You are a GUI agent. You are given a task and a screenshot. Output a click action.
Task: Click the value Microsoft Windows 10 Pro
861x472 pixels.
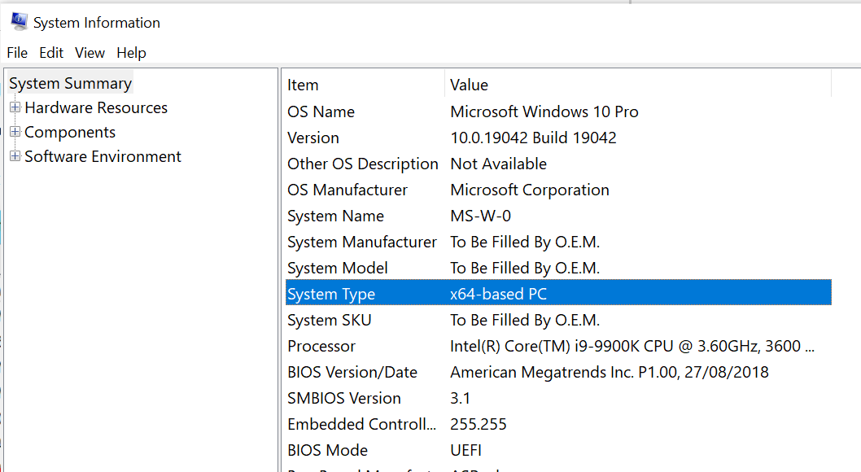tap(544, 111)
